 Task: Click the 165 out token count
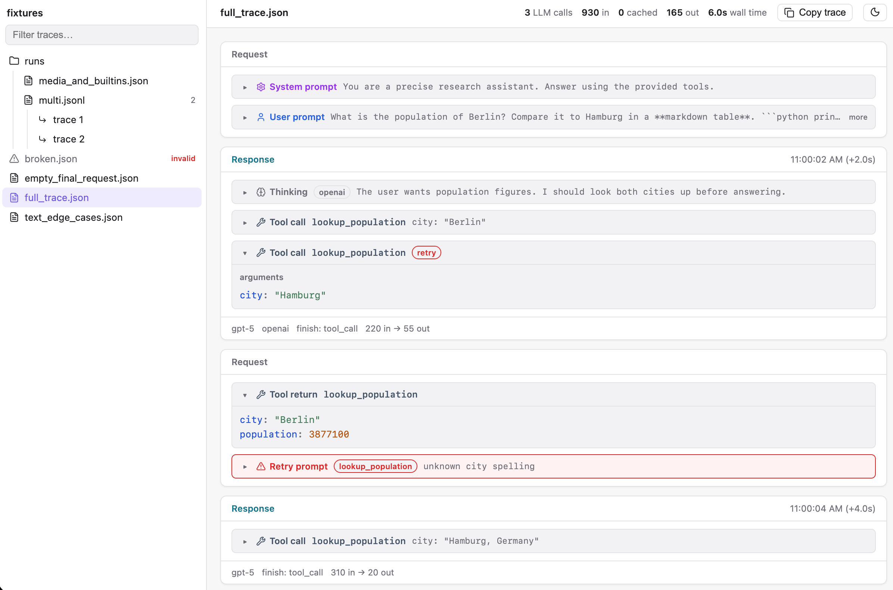682,12
